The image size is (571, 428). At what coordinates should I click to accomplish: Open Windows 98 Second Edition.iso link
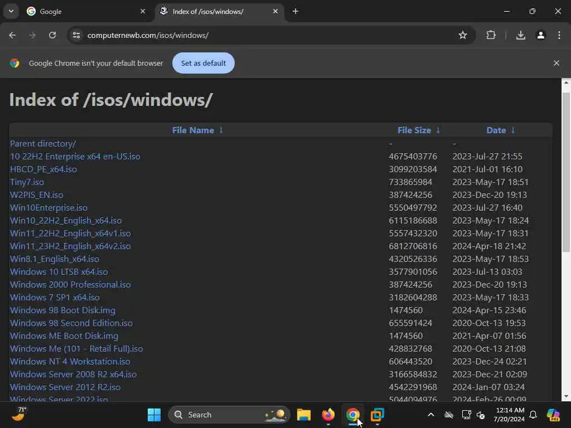tap(71, 323)
